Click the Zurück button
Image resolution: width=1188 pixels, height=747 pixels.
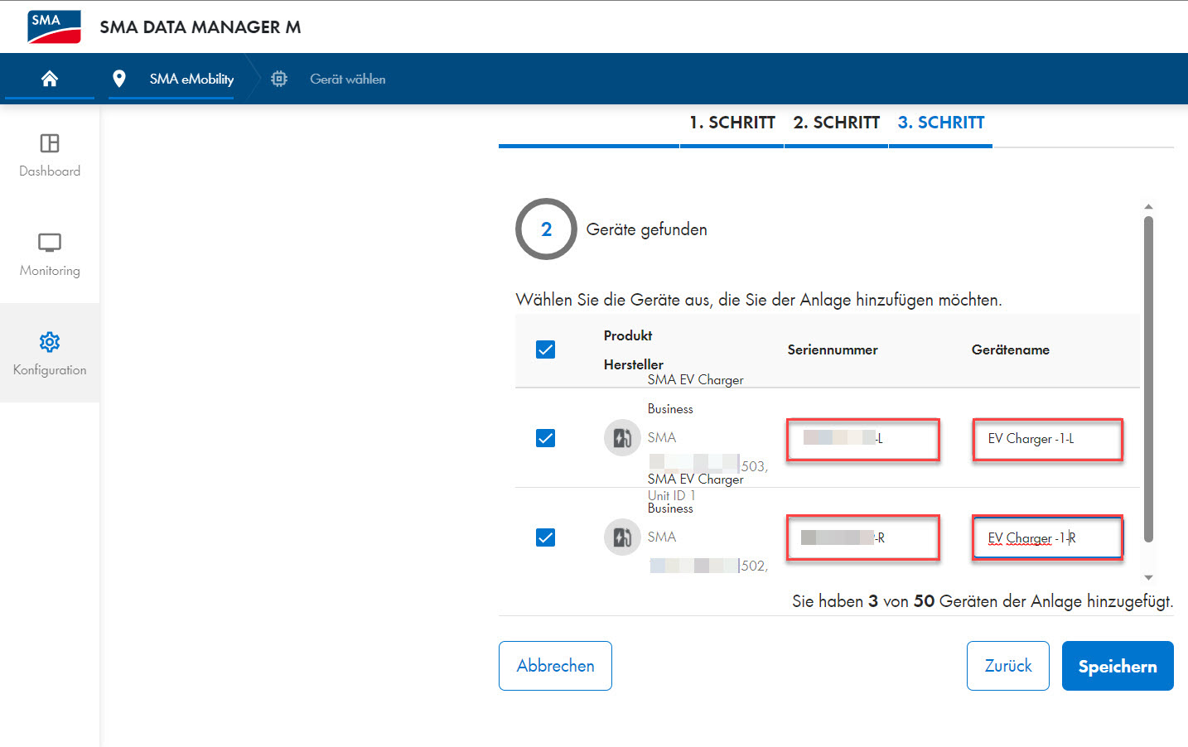(x=1008, y=666)
